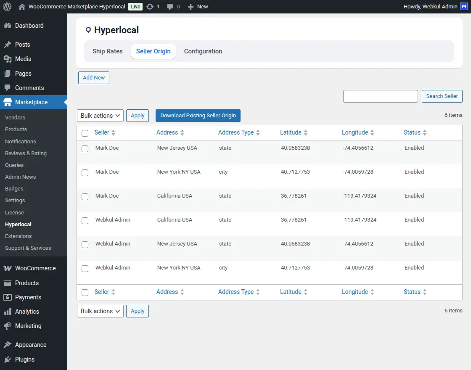This screenshot has width=471, height=370.
Task: Click the WooCommerce logo icon in the sidebar
Action: click(x=8, y=268)
